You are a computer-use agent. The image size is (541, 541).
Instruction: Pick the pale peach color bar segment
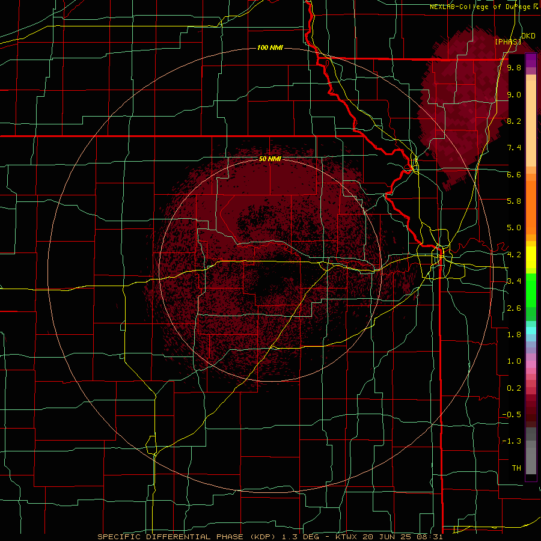pyautogui.click(x=531, y=124)
